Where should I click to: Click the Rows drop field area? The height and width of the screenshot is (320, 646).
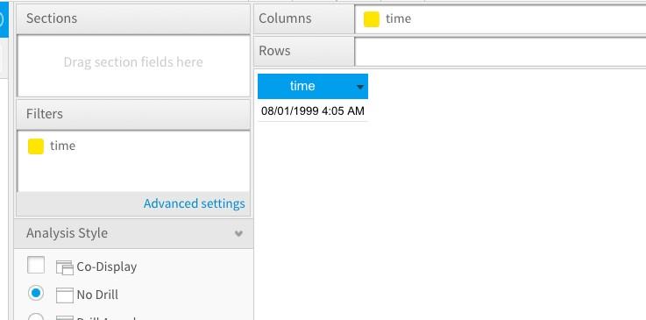[x=500, y=51]
